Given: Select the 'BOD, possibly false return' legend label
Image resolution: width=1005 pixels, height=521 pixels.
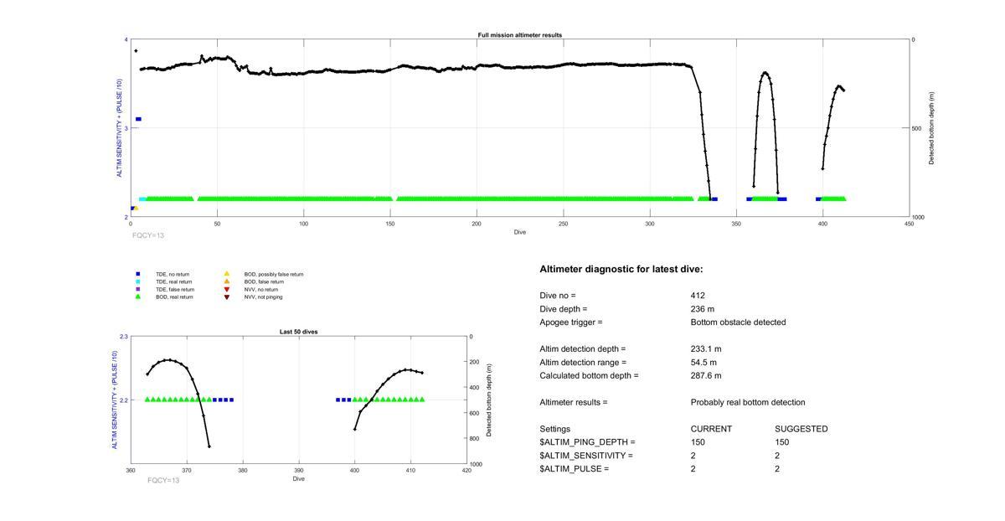Looking at the screenshot, I should 274,274.
